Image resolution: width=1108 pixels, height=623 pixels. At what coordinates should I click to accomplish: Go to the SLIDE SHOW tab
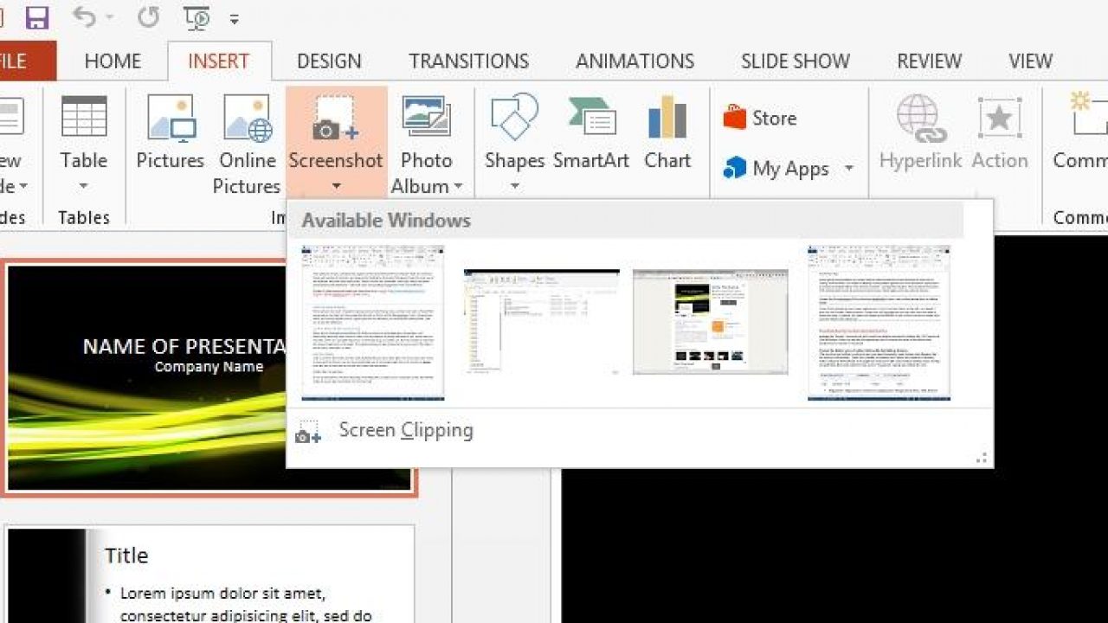tap(795, 61)
